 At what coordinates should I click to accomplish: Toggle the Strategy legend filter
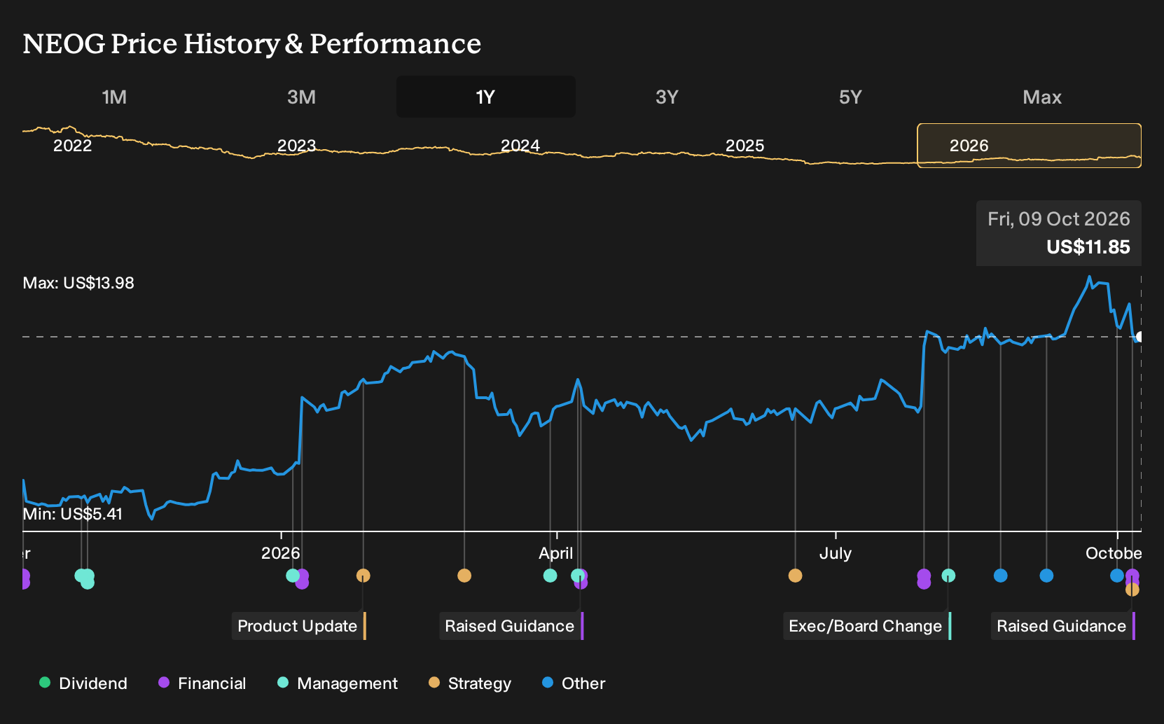(470, 683)
